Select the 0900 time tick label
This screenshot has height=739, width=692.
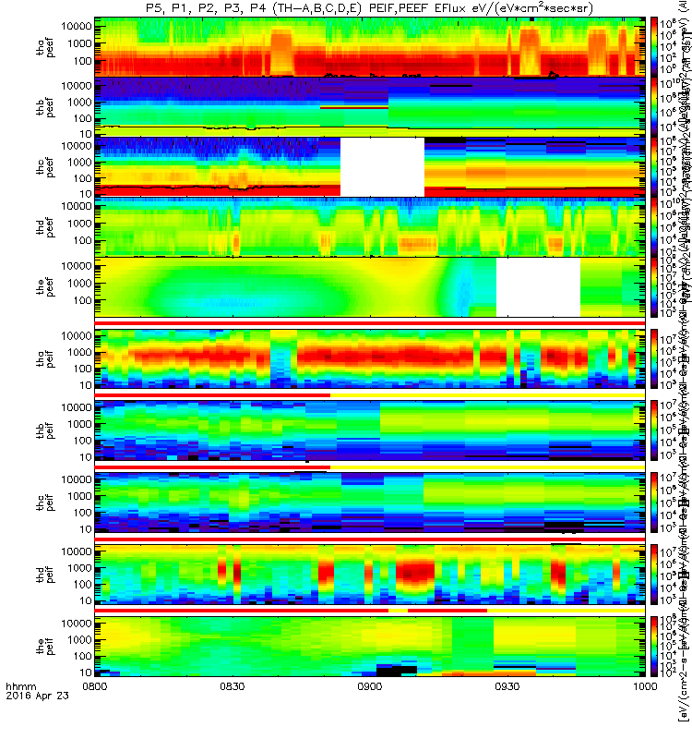click(370, 686)
